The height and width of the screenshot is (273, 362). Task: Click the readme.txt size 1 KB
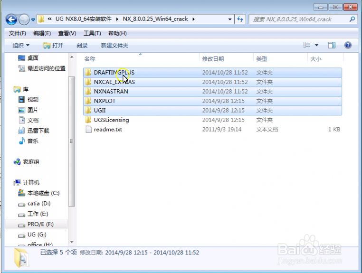point(334,130)
